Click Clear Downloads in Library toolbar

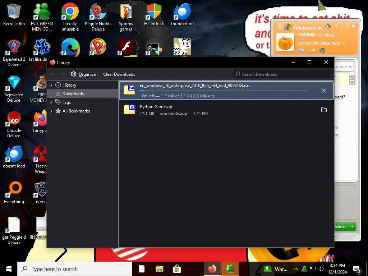click(119, 74)
